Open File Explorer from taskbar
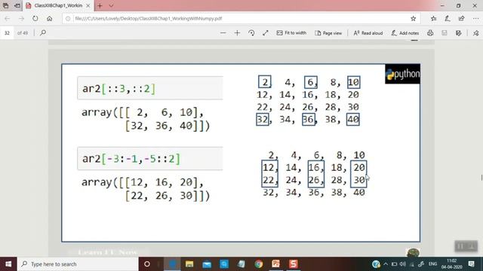483x271 pixels. point(189,264)
